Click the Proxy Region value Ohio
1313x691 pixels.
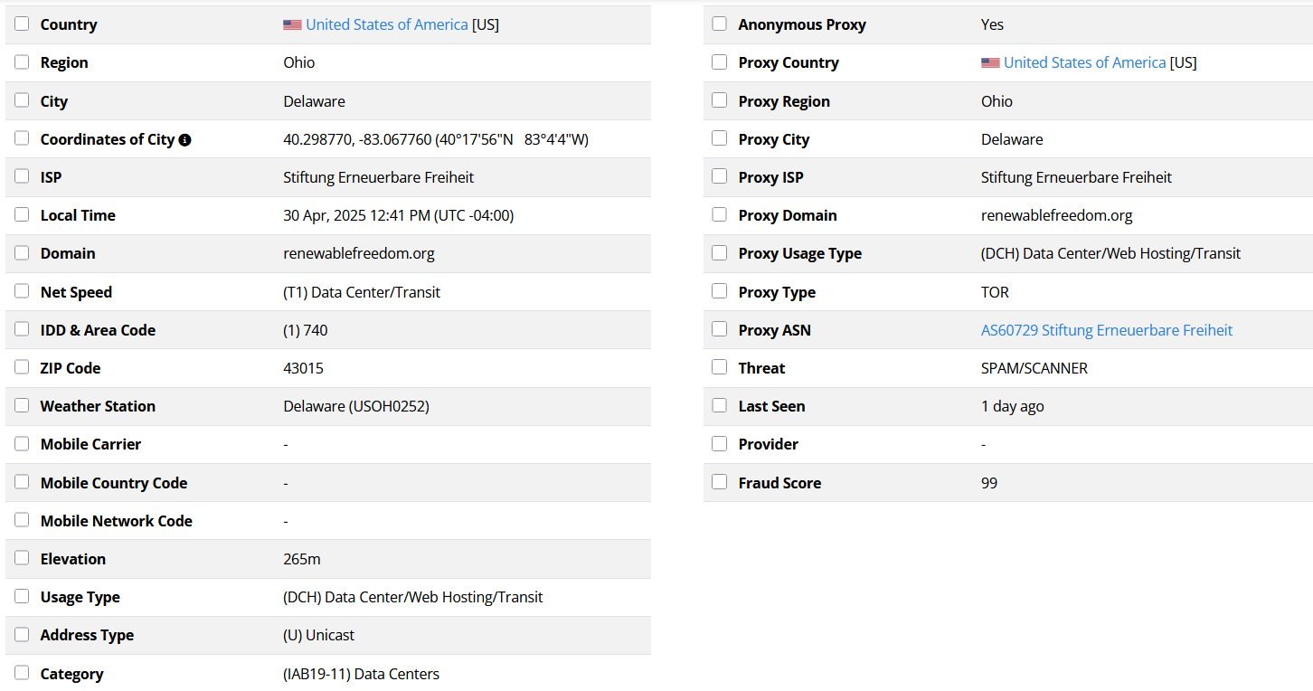[x=997, y=101]
